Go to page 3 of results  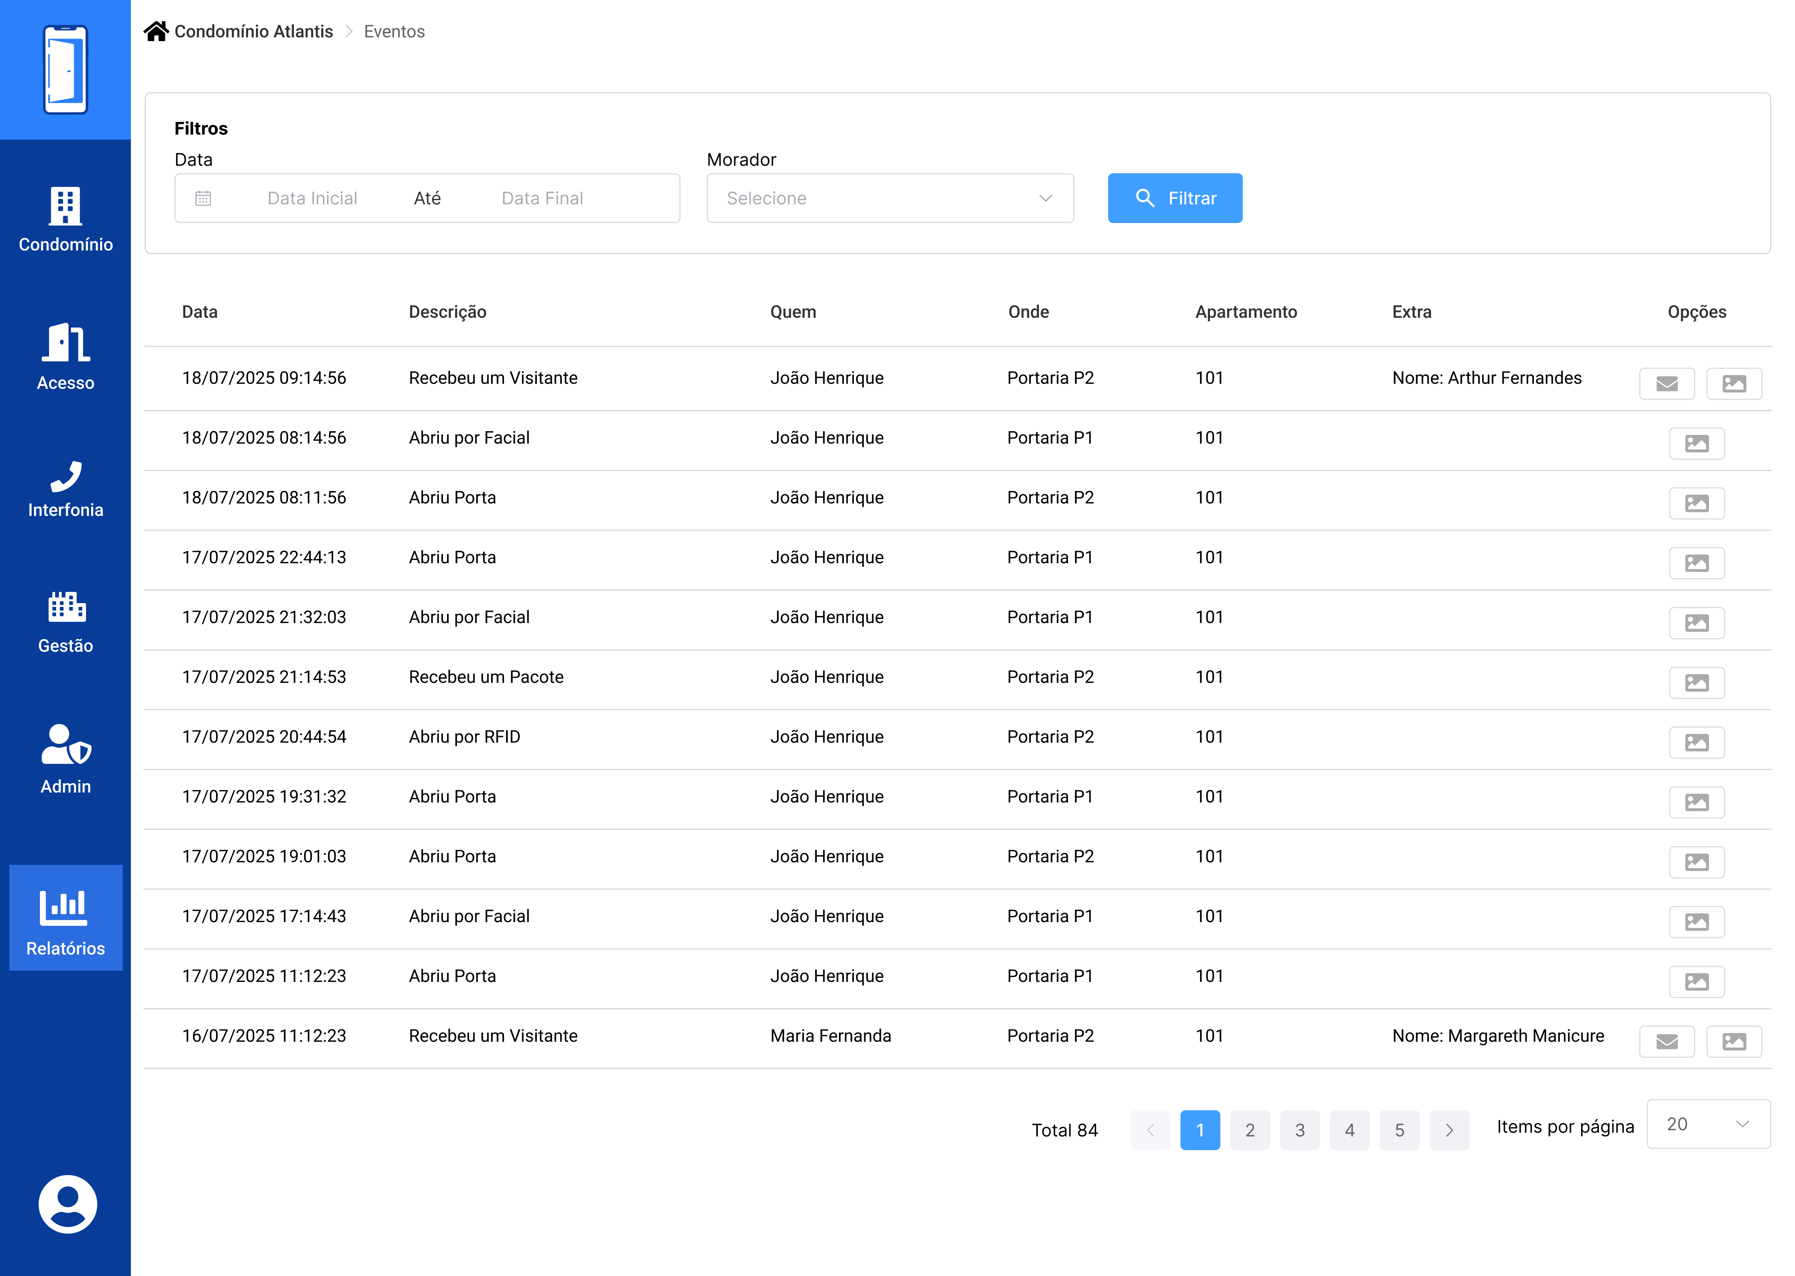pyautogui.click(x=1299, y=1130)
